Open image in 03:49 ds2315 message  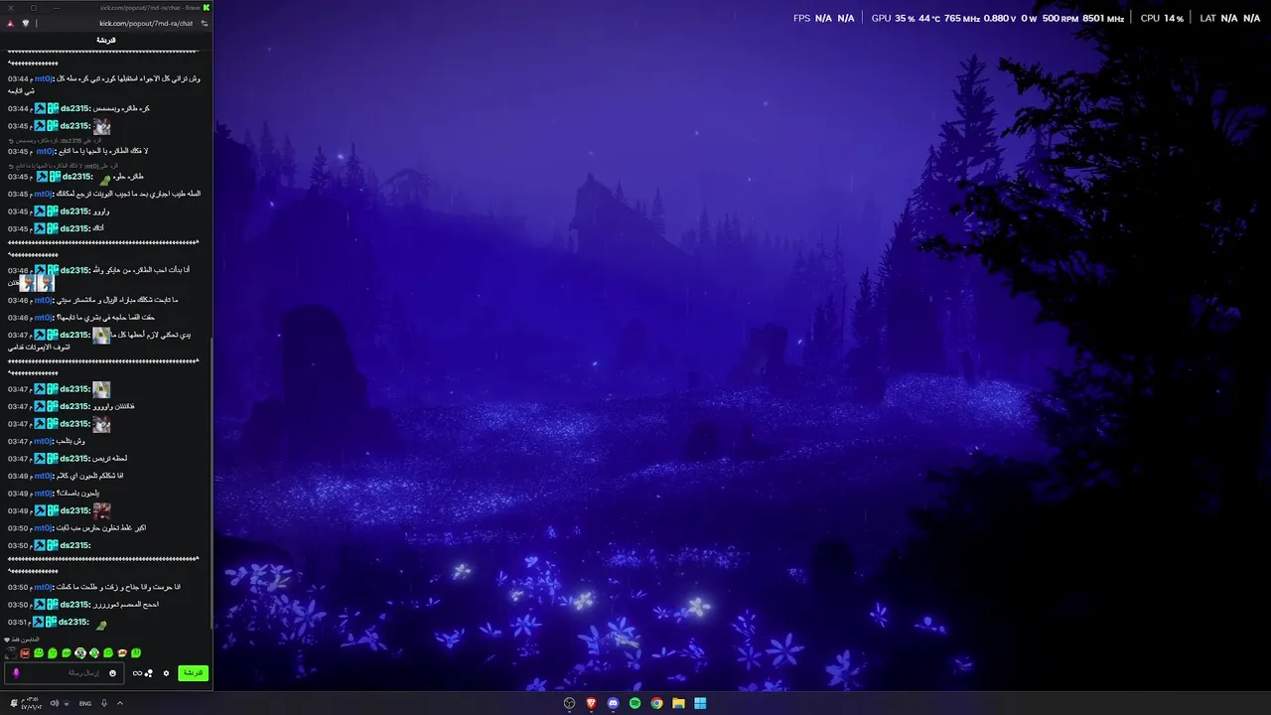coord(101,510)
